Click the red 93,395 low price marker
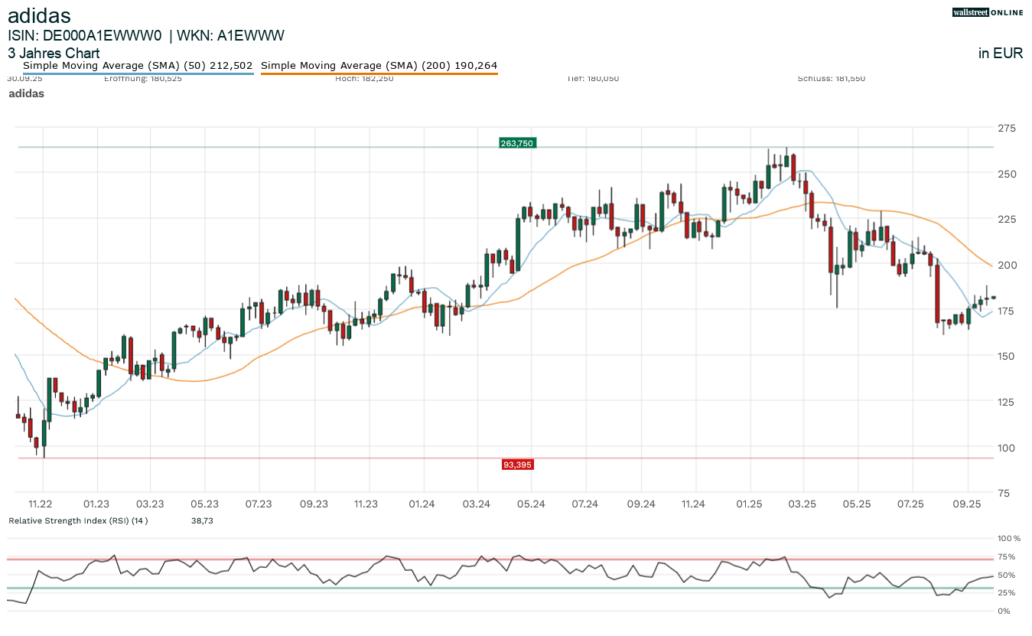Image resolution: width=1032 pixels, height=636 pixels. pos(517,465)
